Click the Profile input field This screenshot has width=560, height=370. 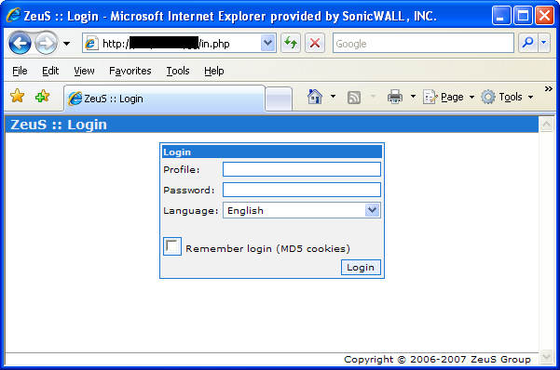pos(302,169)
